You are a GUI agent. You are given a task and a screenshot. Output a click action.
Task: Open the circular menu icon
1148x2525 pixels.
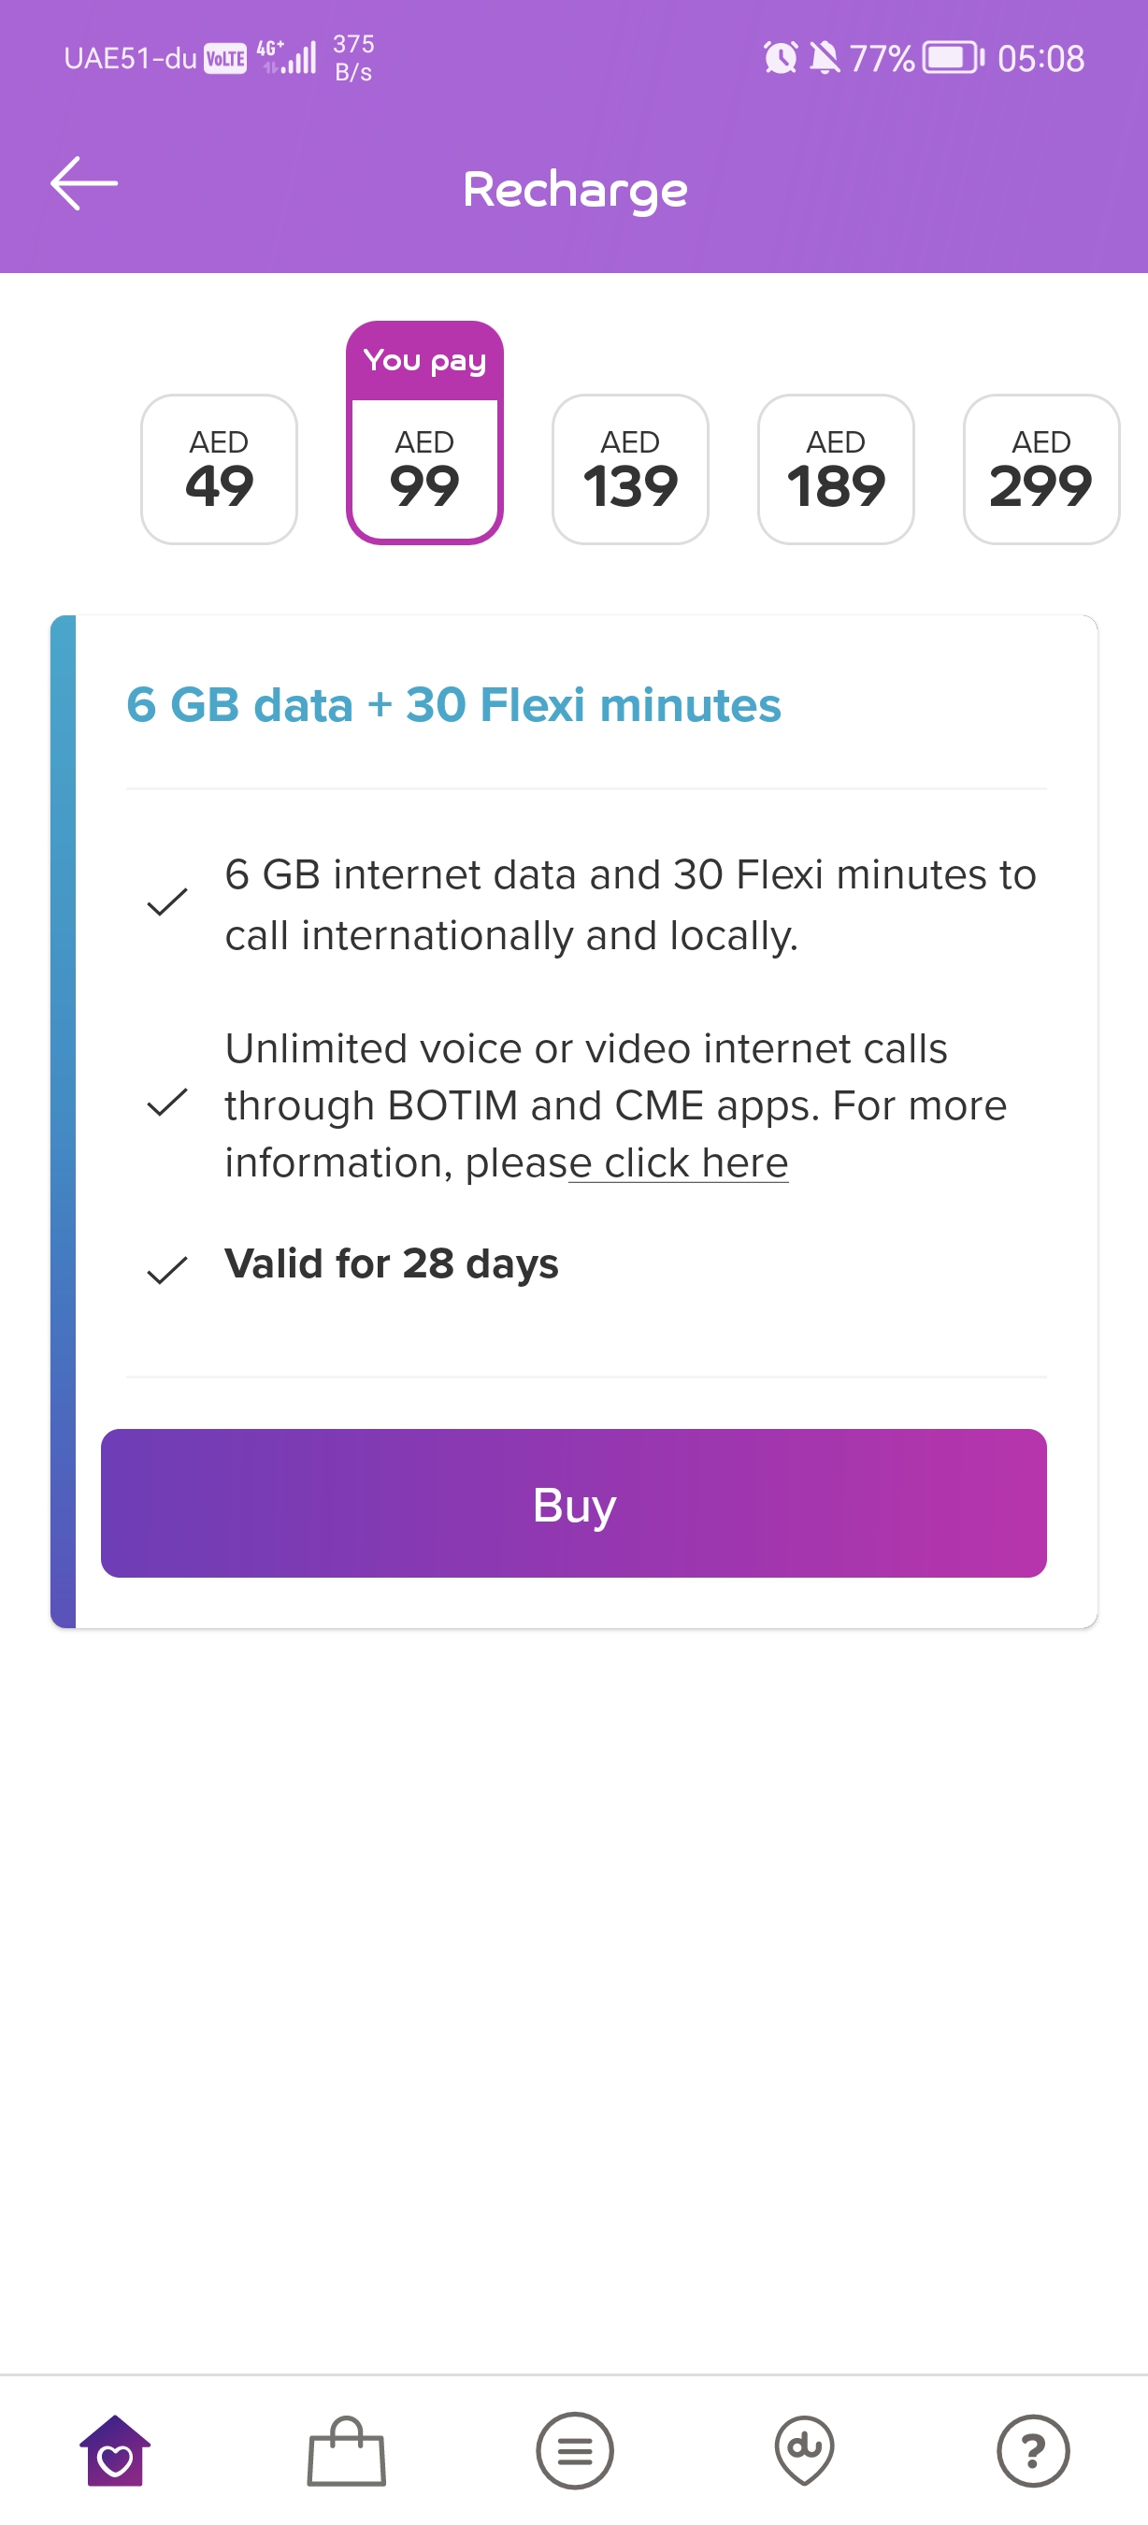pyautogui.click(x=575, y=2450)
